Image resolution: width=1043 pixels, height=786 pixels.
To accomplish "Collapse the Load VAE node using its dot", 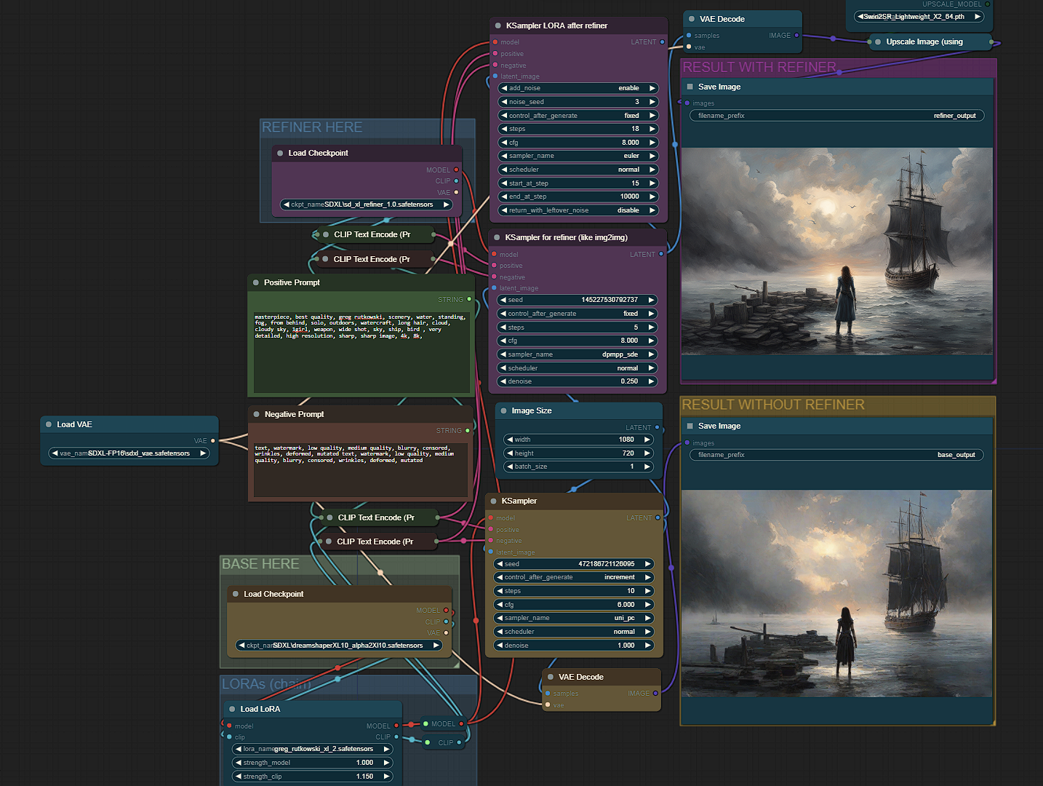I will (49, 424).
